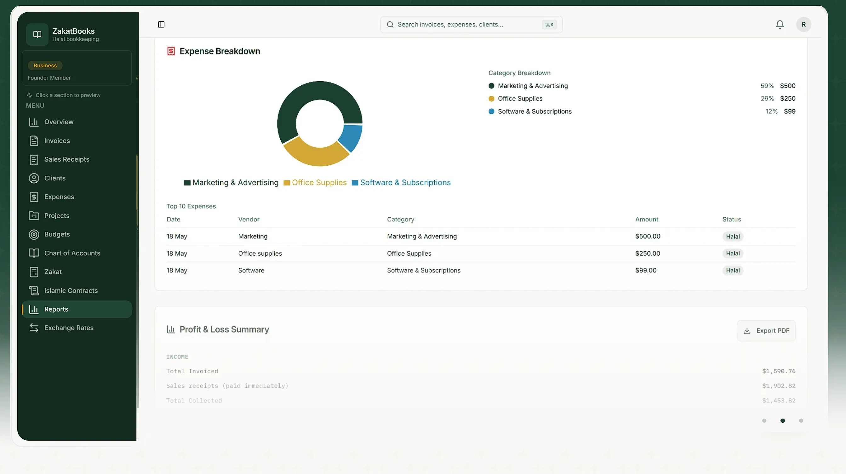The image size is (846, 474).
Task: Click the Clients person icon
Action: click(x=34, y=178)
